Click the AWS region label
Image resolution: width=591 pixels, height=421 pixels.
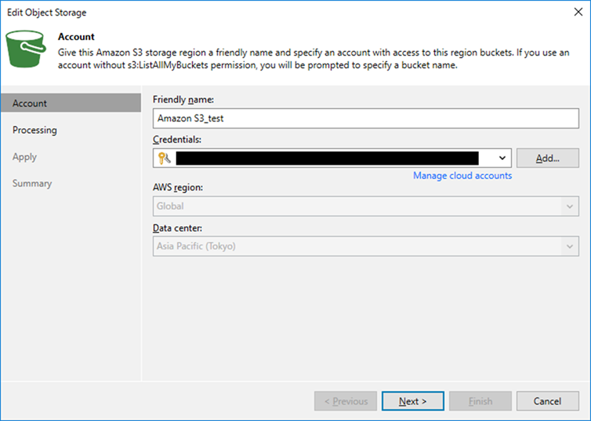(x=178, y=187)
